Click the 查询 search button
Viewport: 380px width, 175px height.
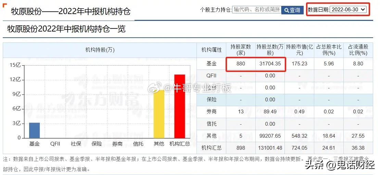pyautogui.click(x=292, y=10)
